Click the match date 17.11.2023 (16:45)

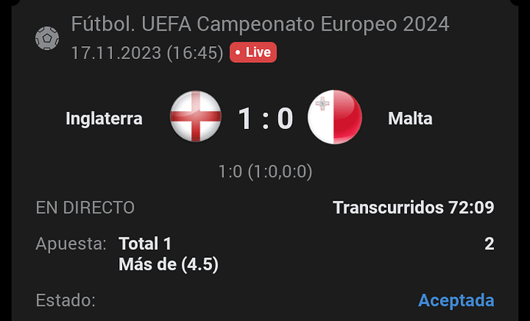tap(147, 53)
